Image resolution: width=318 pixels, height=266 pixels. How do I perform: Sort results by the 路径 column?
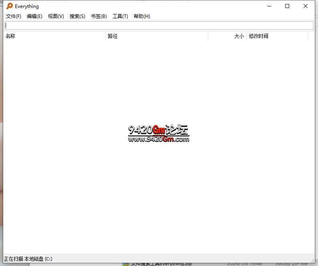pyautogui.click(x=157, y=36)
